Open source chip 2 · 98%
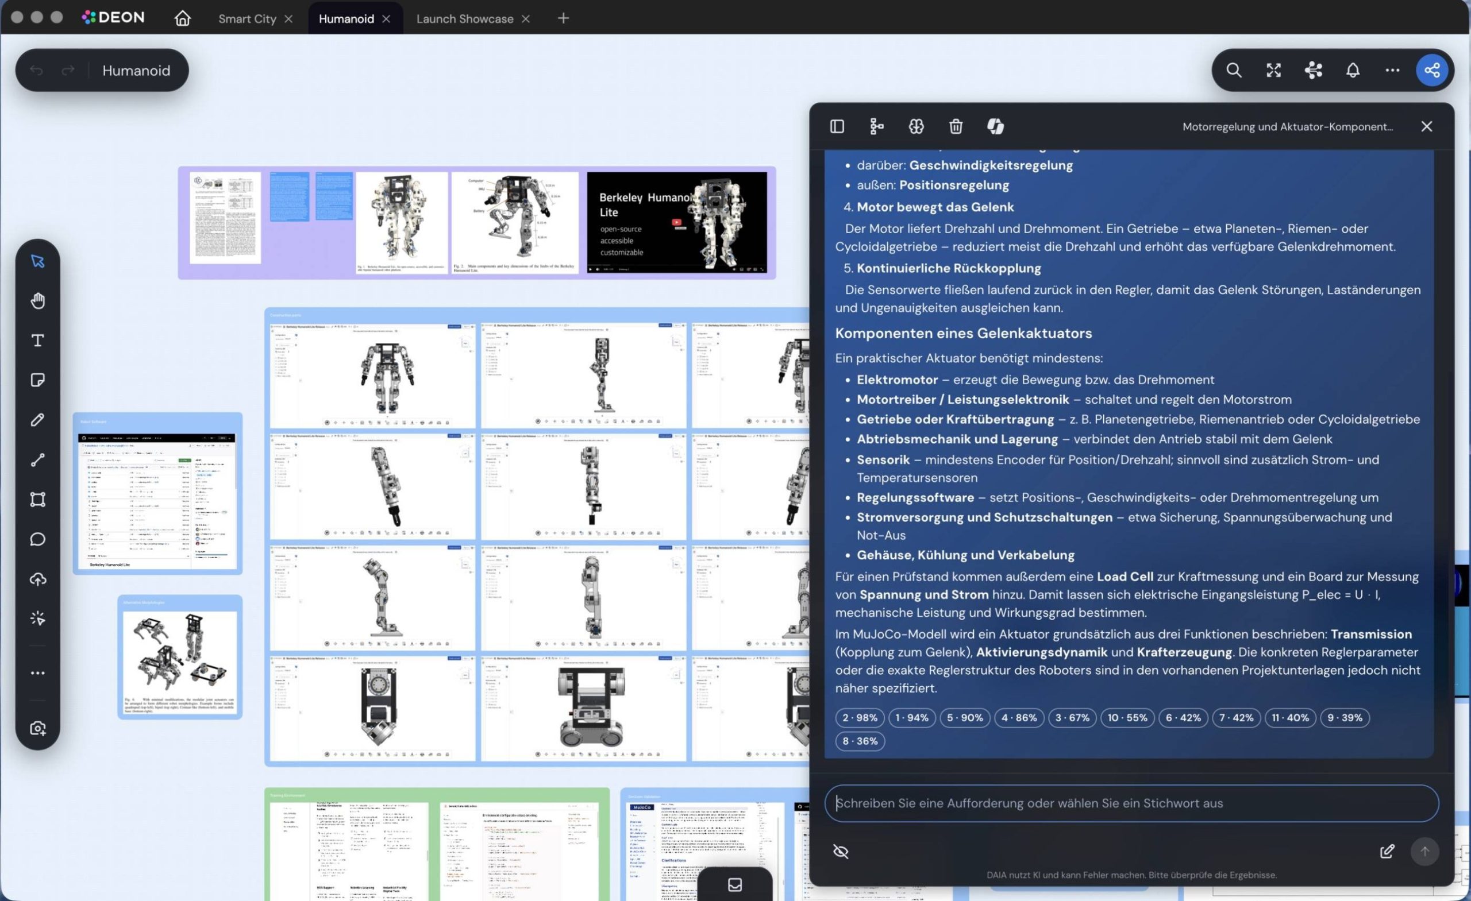This screenshot has width=1471, height=901. pos(860,718)
